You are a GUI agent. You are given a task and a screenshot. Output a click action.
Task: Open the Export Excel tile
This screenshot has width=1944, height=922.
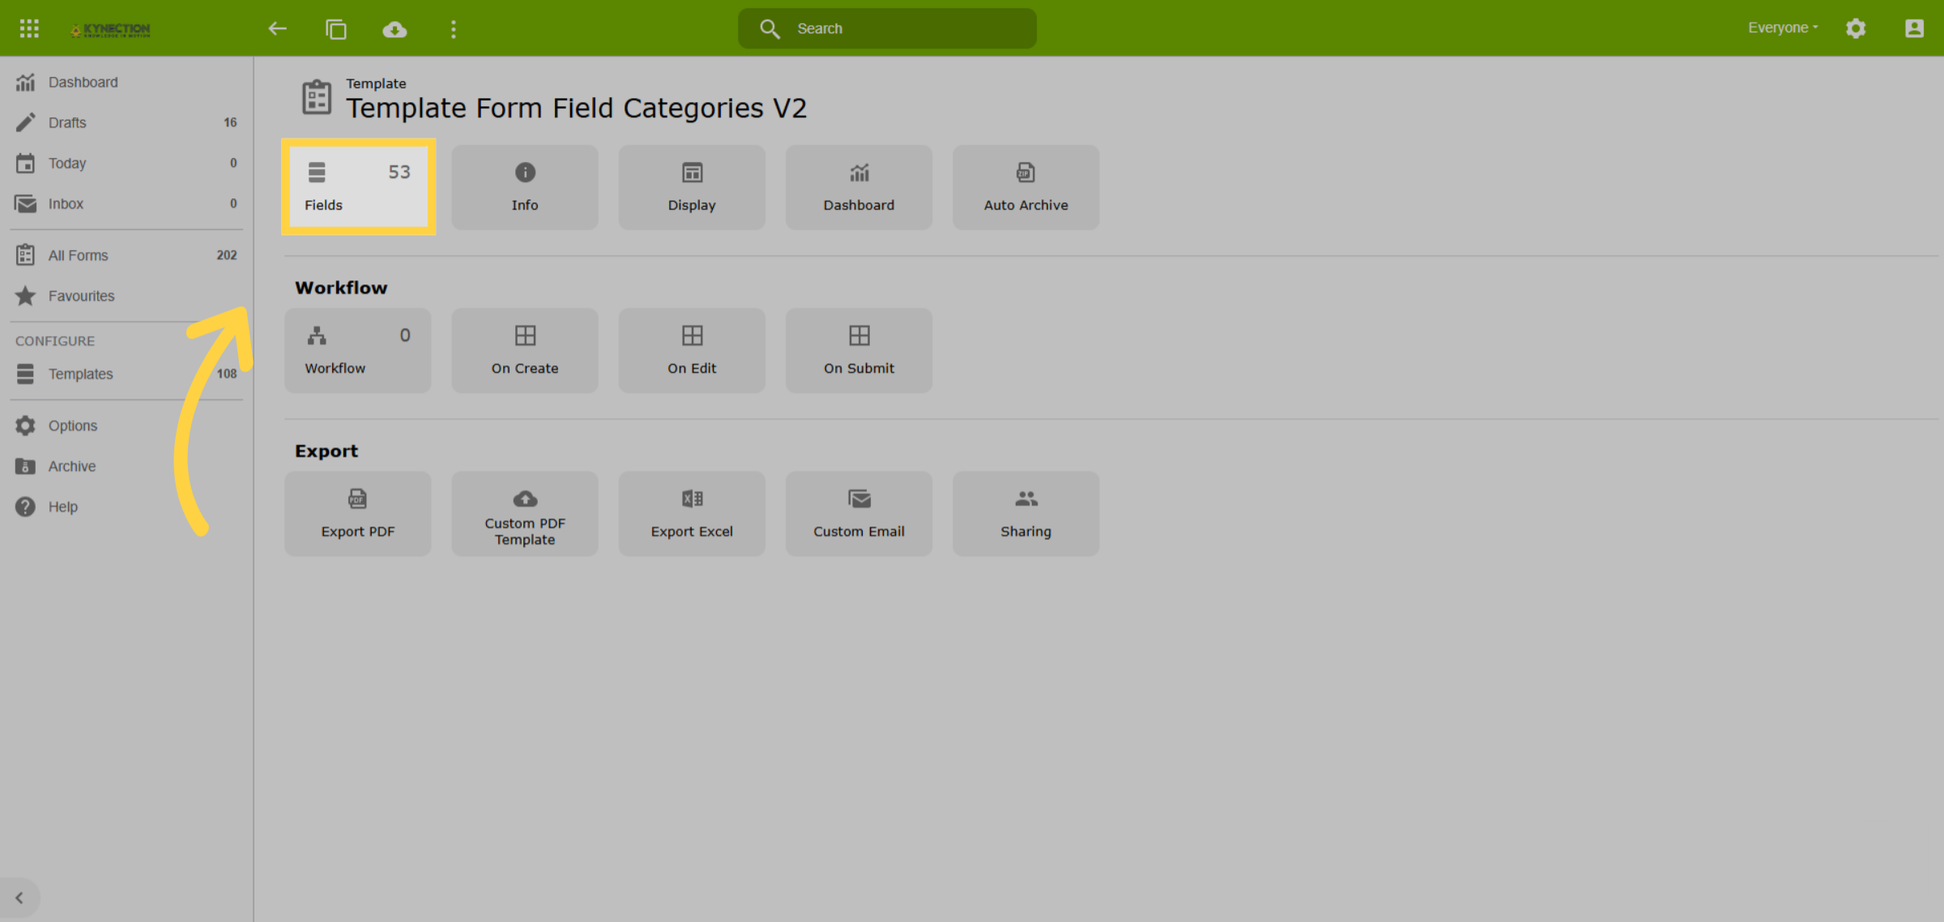click(692, 514)
